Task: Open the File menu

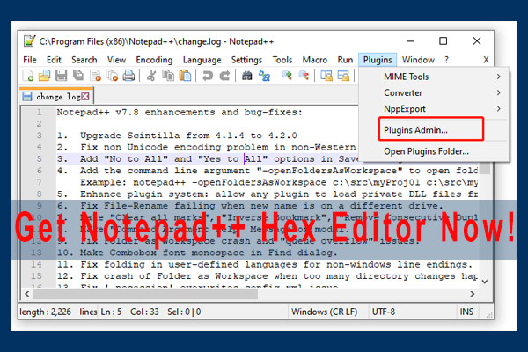Action: [x=30, y=60]
